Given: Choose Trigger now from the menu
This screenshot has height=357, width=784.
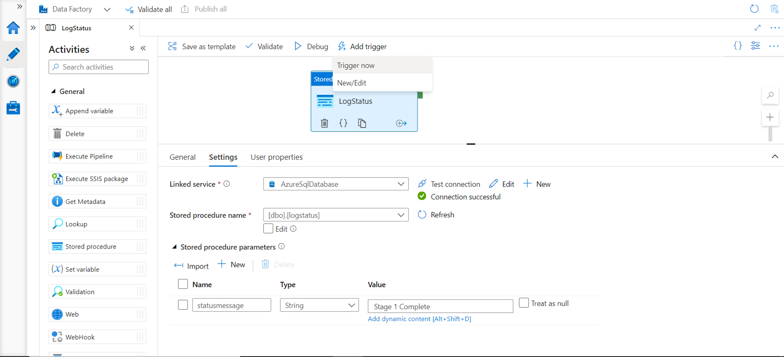Looking at the screenshot, I should click(356, 65).
